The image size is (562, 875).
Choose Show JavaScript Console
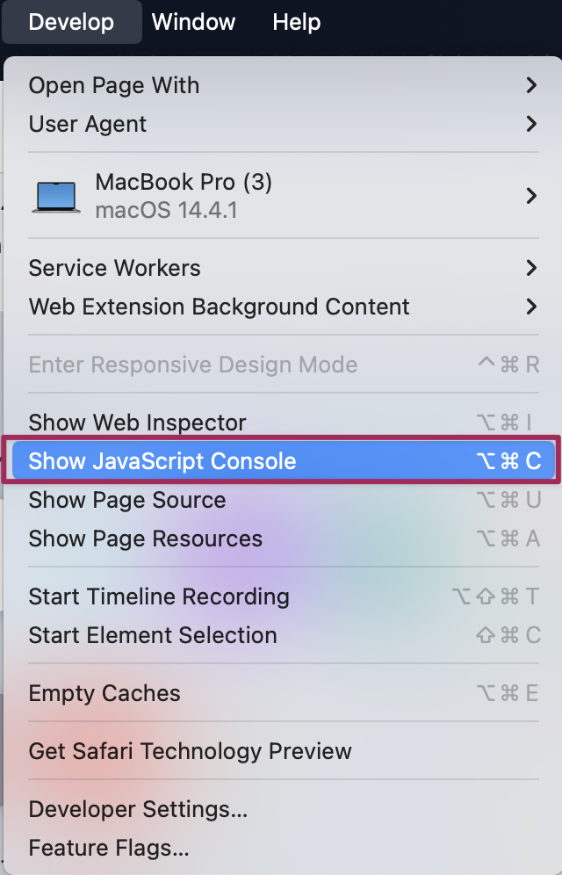(162, 461)
